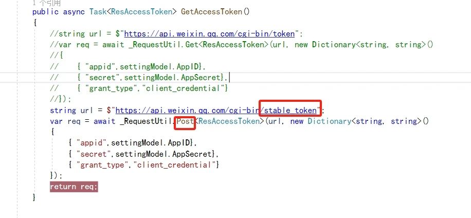Screen dimensions: 471x218
Task: Click the commented "appid" key
Action: coord(100,67)
